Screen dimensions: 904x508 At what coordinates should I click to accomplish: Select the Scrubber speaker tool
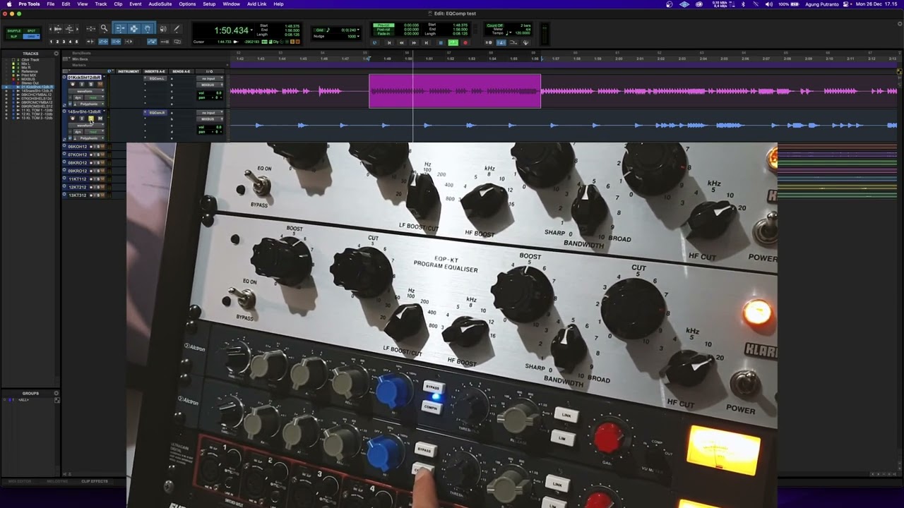[163, 29]
